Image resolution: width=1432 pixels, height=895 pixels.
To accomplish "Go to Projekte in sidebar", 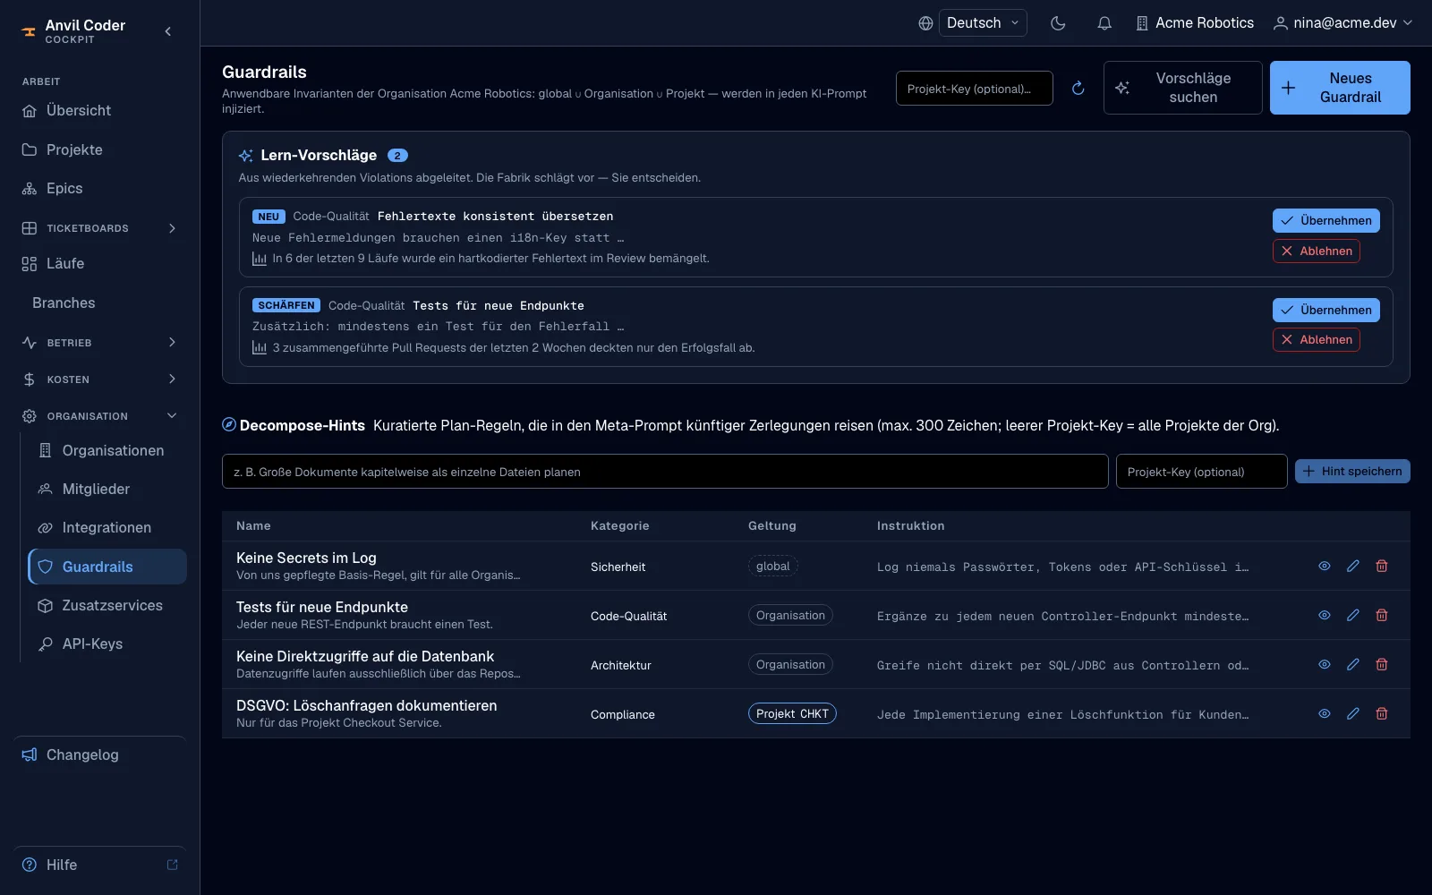I will [99, 149].
